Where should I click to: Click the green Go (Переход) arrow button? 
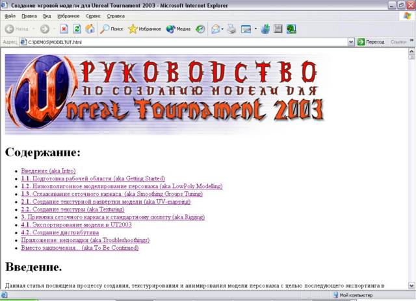(x=361, y=42)
